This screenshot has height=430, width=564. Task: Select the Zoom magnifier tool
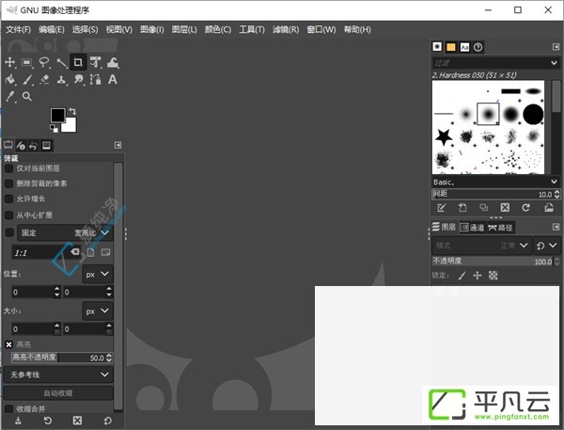[27, 96]
